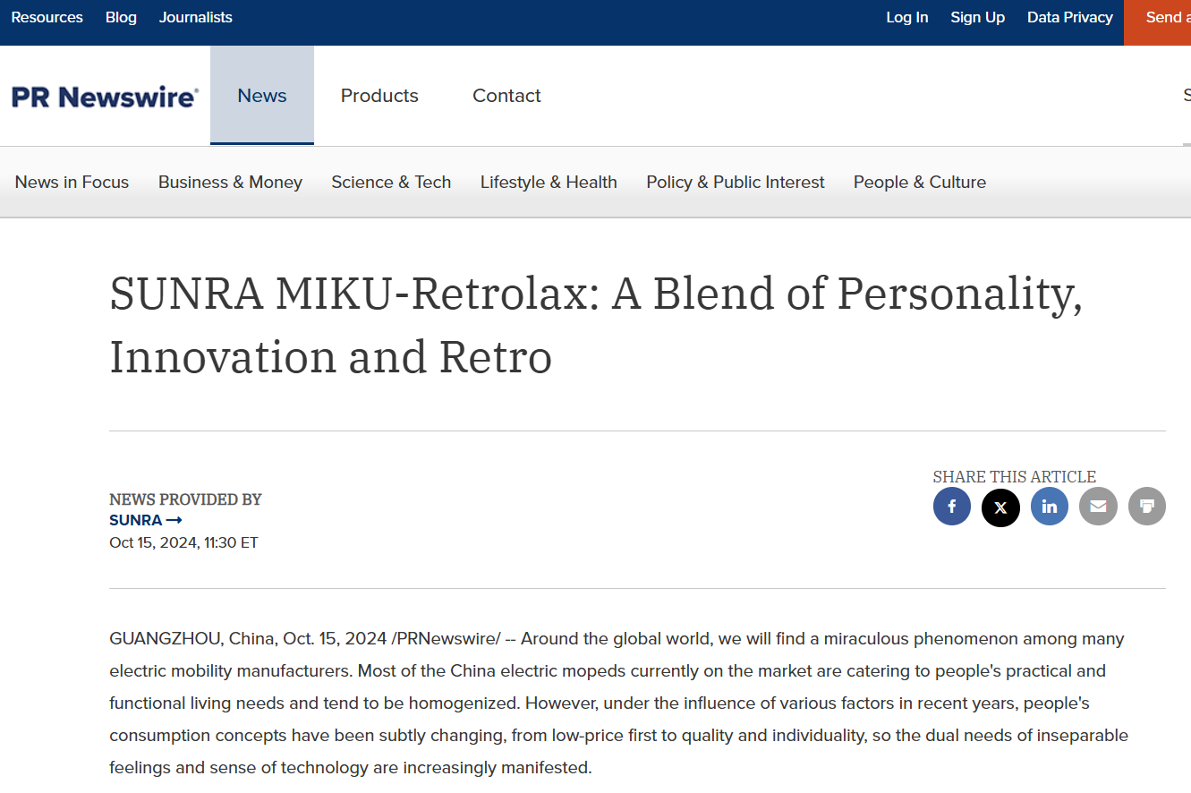Click 'SHARE THIS ARTICLE' heading
The height and width of the screenshot is (793, 1191).
pyautogui.click(x=1015, y=477)
